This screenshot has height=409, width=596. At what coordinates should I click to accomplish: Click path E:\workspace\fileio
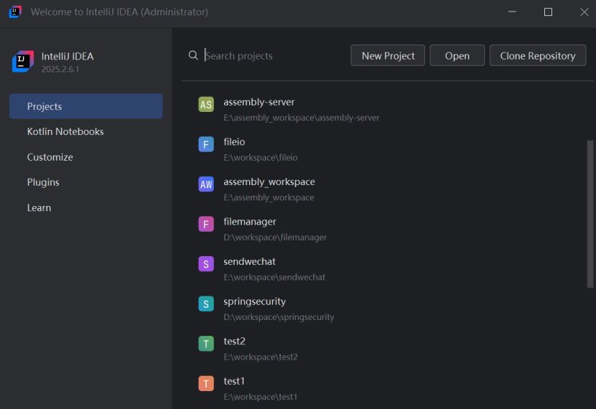click(261, 158)
